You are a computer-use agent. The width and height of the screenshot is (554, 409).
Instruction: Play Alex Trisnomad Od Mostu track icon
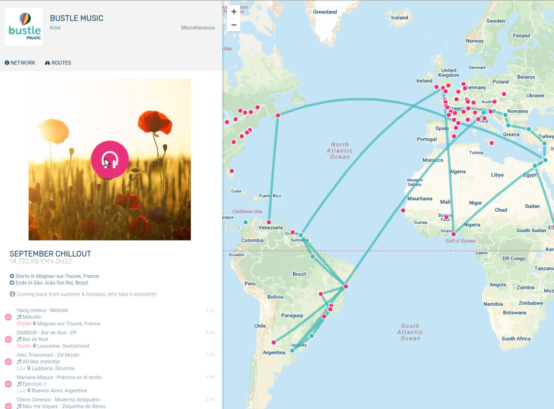point(9,361)
